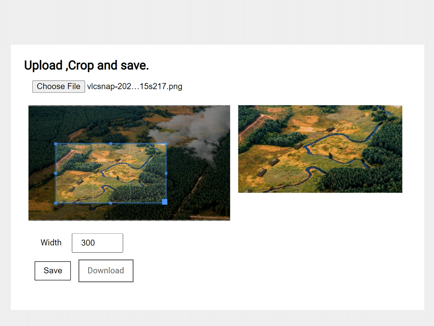Image resolution: width=434 pixels, height=326 pixels.
Task: Download the cropped result
Action: [105, 271]
